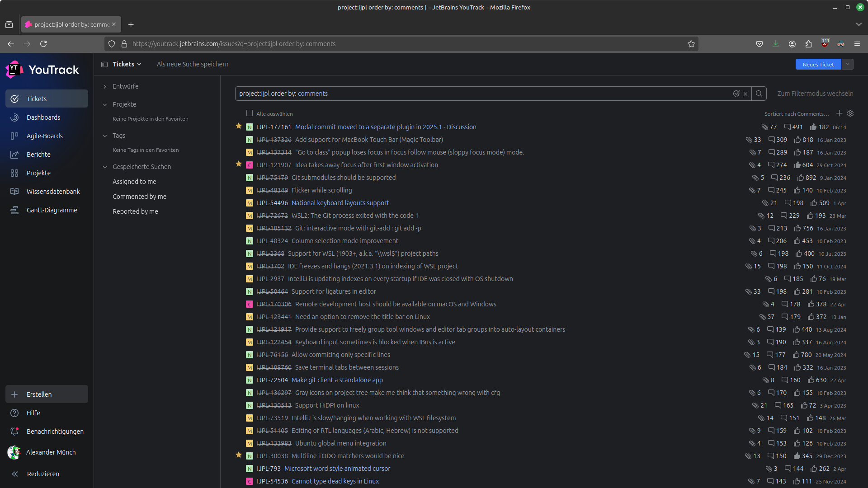Click Zum Filtermodus wechseln

815,94
